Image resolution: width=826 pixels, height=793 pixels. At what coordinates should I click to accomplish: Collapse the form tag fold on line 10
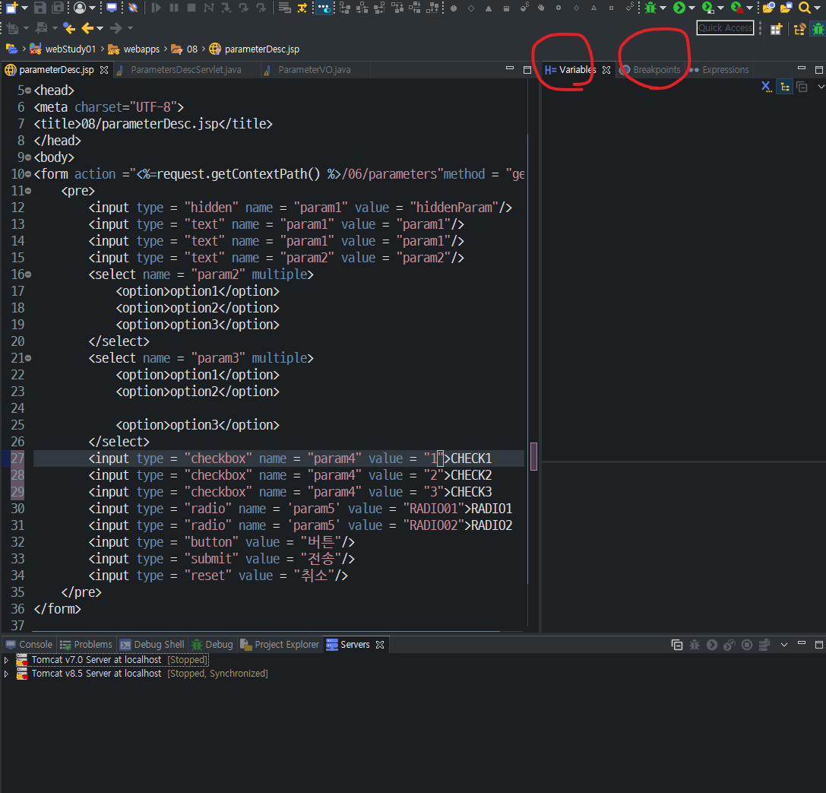[28, 174]
